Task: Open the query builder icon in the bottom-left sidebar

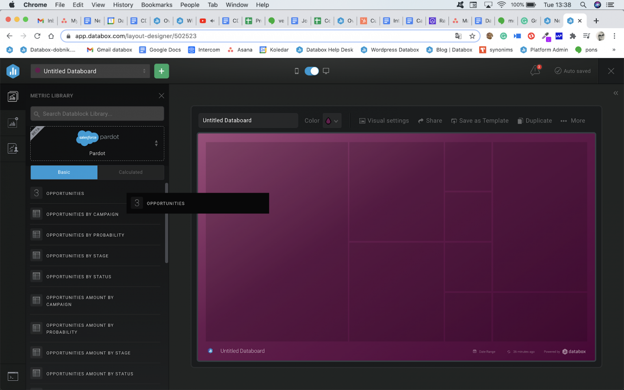Action: [13, 376]
